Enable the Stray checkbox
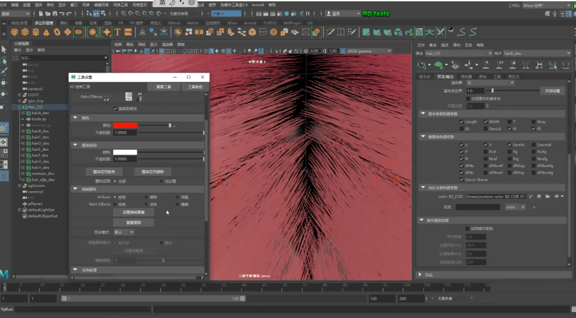Viewport: 576px width, 318px height. click(533, 122)
